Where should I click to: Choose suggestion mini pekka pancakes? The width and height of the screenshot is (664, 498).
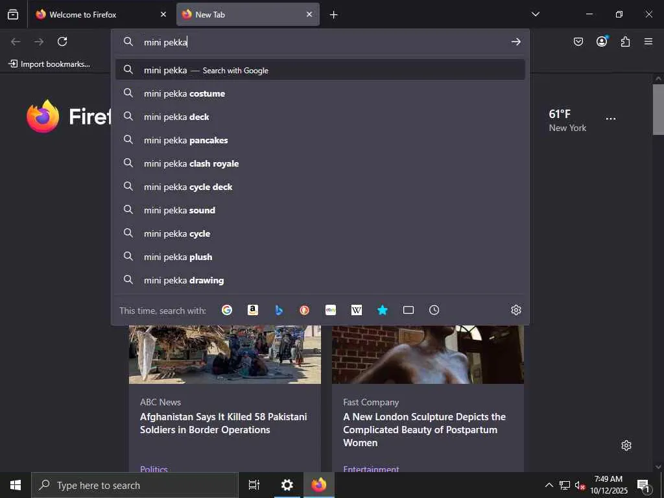[x=320, y=140]
